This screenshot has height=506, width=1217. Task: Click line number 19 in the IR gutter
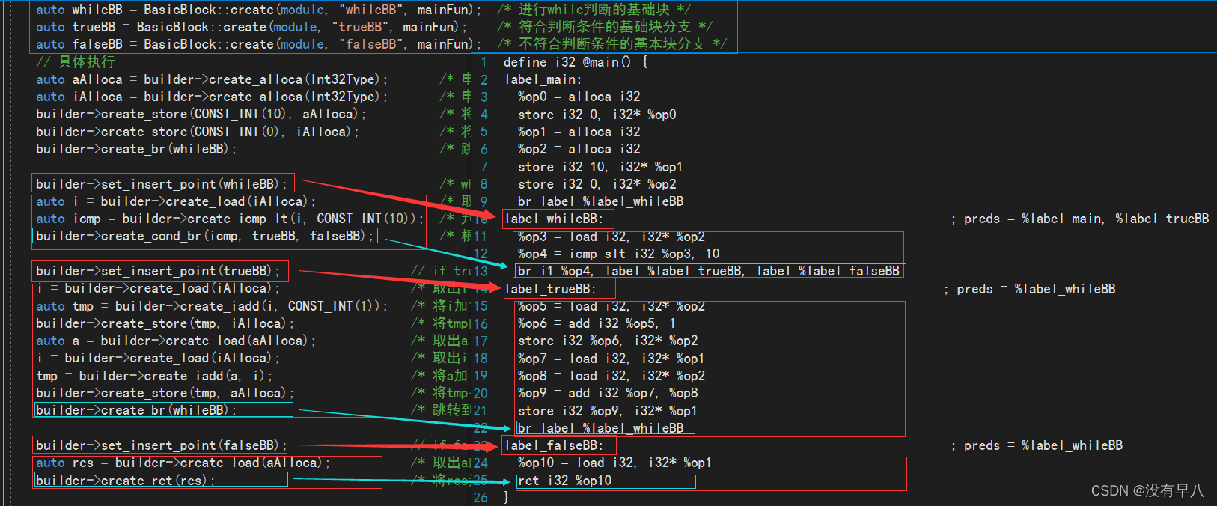pos(480,376)
